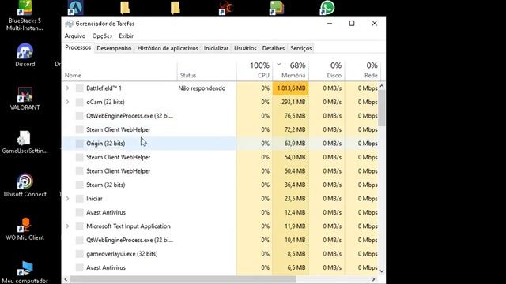Sort processes by the Nome column
This screenshot has width=506, height=284.
point(119,70)
